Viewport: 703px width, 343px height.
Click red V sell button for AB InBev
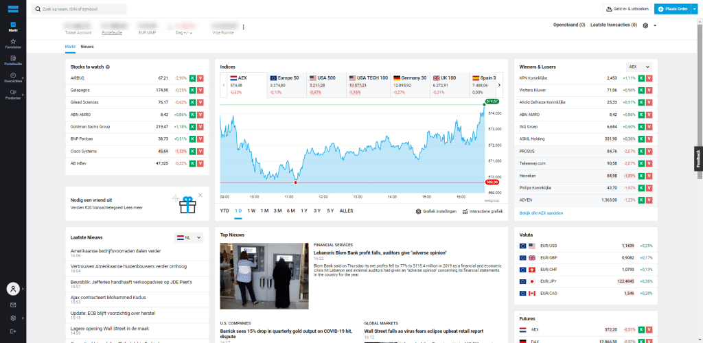200,163
